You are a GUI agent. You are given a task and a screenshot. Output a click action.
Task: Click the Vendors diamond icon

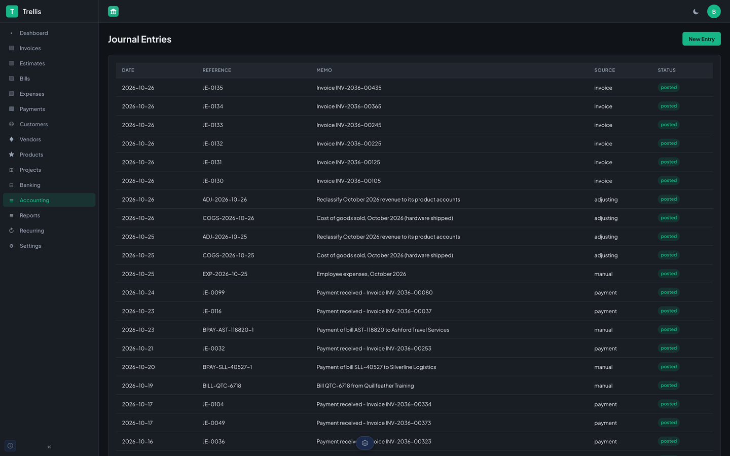pyautogui.click(x=11, y=139)
